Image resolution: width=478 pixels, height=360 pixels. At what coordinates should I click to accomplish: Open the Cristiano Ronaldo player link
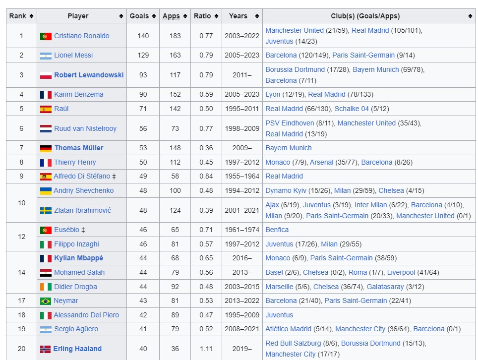pos(82,36)
